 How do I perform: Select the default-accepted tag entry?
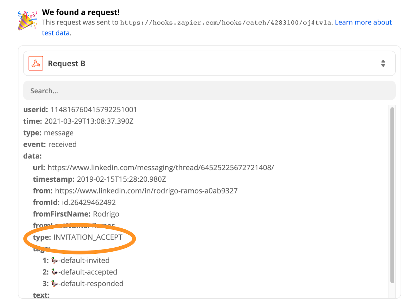point(84,272)
